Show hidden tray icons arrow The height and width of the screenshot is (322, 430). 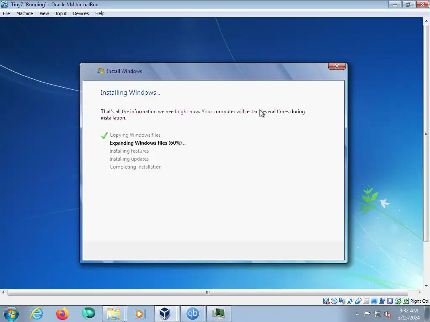click(x=357, y=314)
